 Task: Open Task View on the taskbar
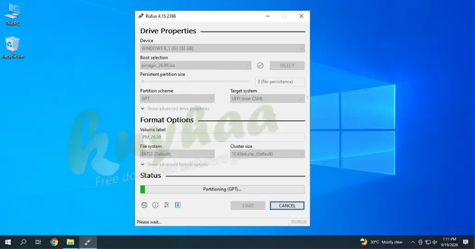[x=38, y=242]
